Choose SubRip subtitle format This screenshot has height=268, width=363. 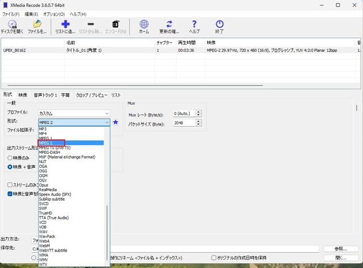pos(71,199)
